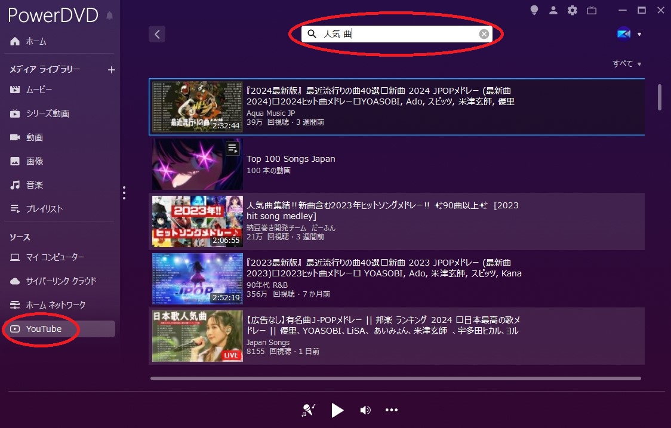Add media with the plus icon beside メディア ライブラリー
671x428 pixels.
point(111,69)
